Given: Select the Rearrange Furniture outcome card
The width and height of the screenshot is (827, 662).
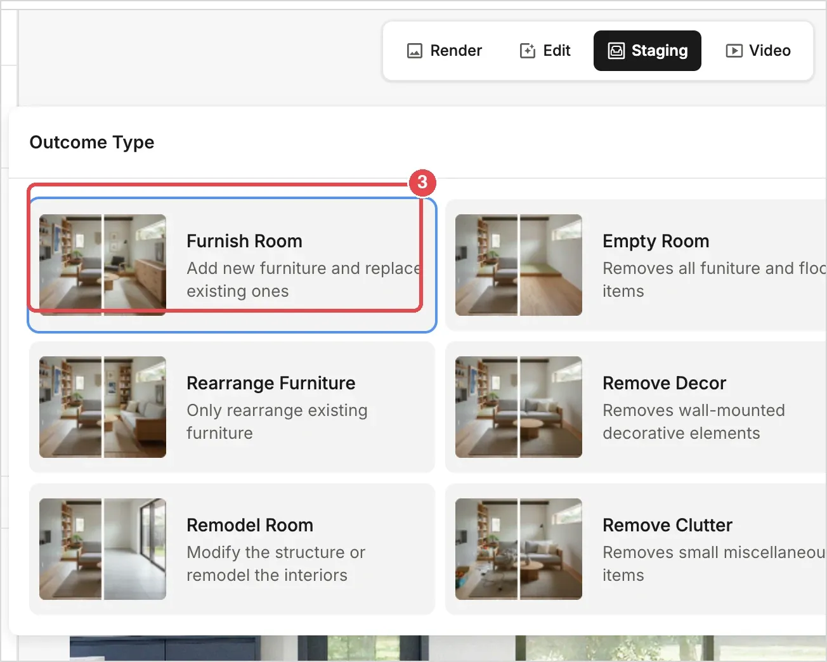Looking at the screenshot, I should pos(232,407).
